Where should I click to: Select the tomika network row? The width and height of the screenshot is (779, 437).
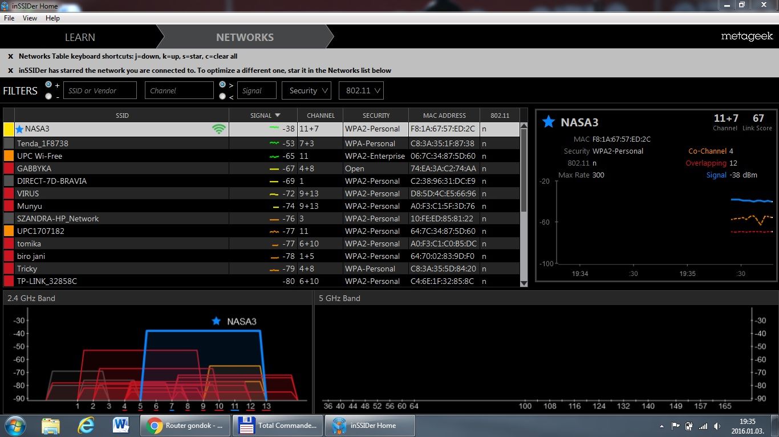coord(262,244)
